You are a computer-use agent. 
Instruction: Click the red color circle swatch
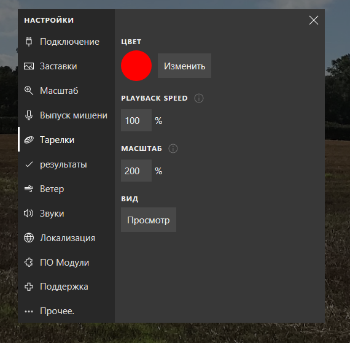click(136, 66)
